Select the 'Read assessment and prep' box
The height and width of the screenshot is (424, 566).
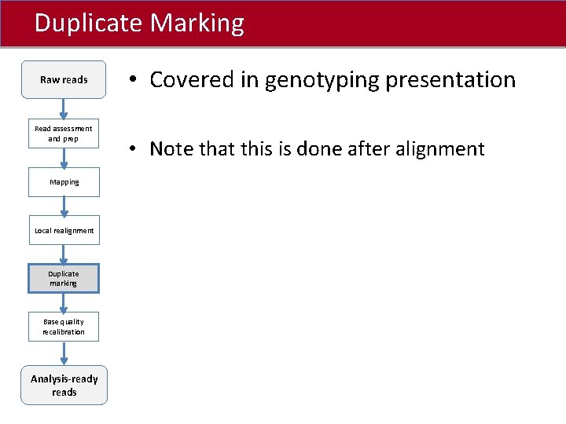click(64, 133)
